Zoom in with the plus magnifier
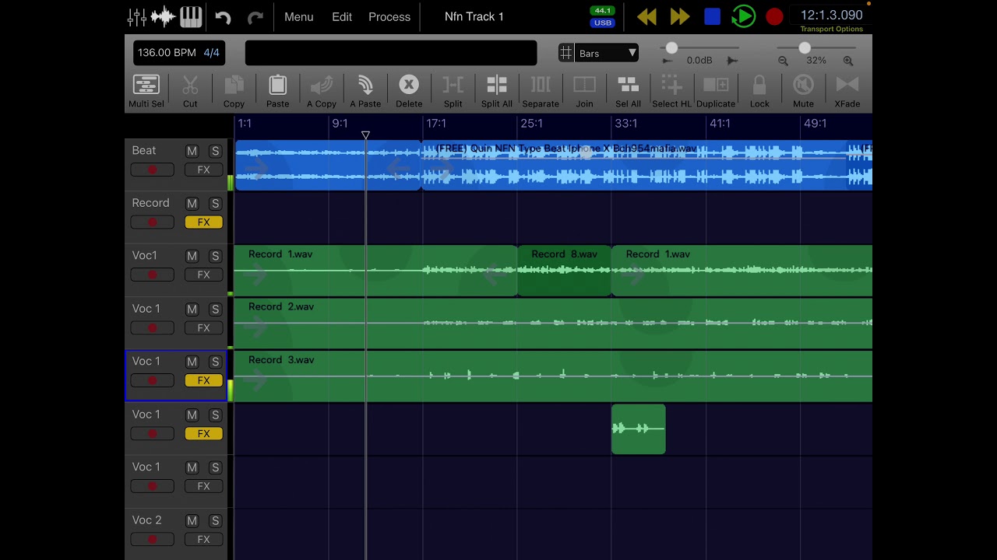Viewport: 997px width, 560px height. [x=848, y=61]
